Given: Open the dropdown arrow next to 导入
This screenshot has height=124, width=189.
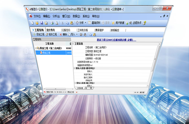Looking at the screenshot, I should tap(77, 34).
